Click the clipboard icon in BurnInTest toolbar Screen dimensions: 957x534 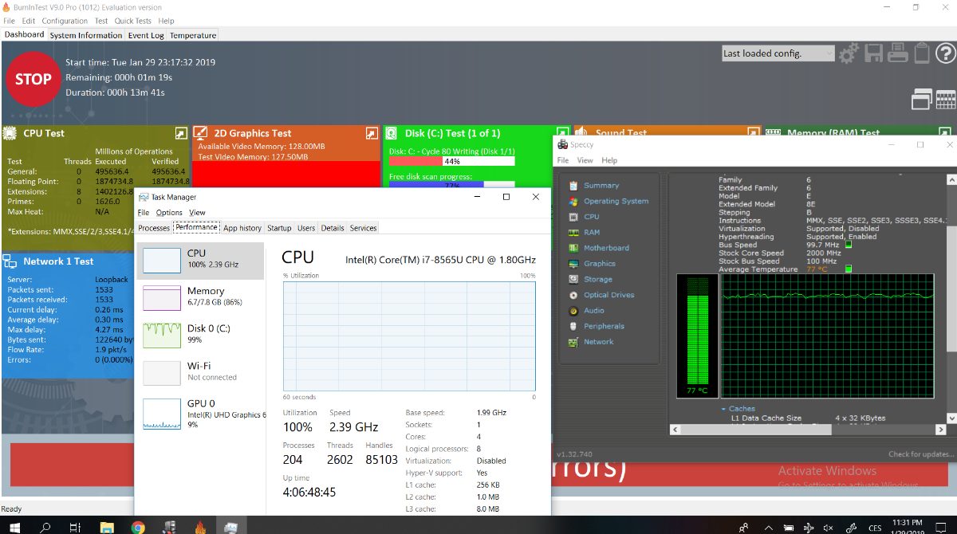pyautogui.click(x=922, y=53)
